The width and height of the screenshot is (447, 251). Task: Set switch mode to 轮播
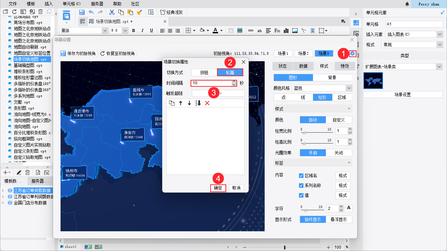tap(230, 72)
